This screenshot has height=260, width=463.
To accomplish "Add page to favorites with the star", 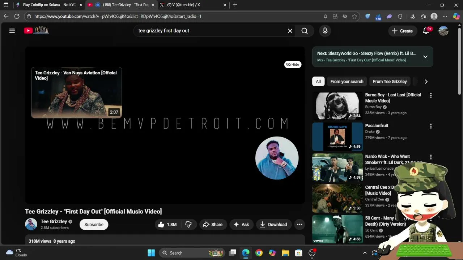I will (x=354, y=16).
